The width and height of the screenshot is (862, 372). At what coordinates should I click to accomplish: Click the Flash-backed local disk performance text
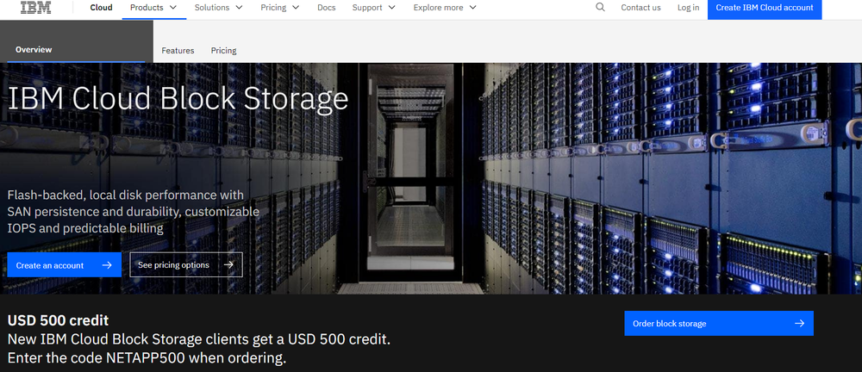(x=134, y=212)
